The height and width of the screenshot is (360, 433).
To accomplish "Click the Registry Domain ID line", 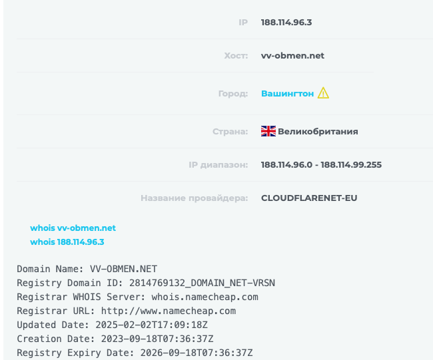I will click(146, 283).
